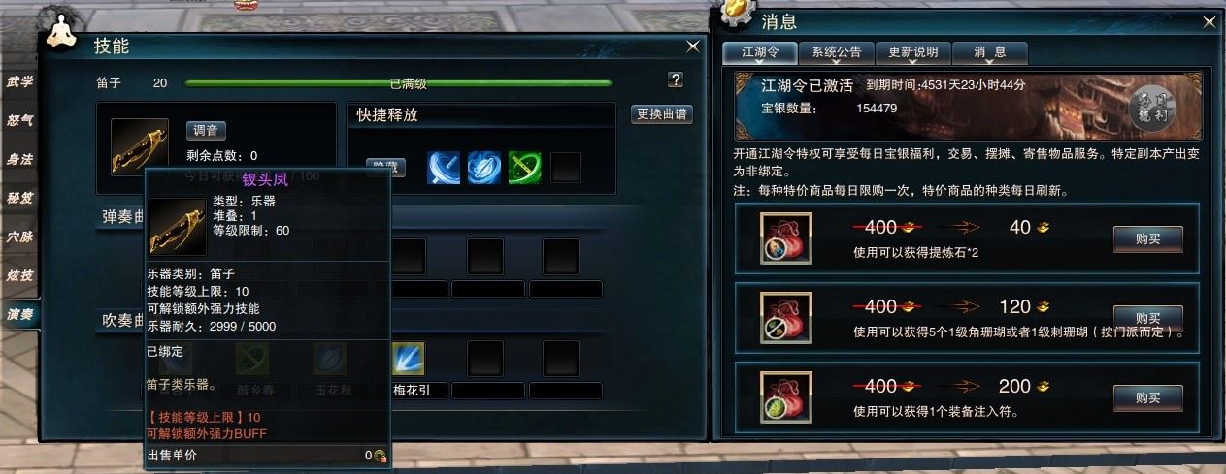
Task: Open the 消息 tab in message panel
Action: tap(990, 52)
